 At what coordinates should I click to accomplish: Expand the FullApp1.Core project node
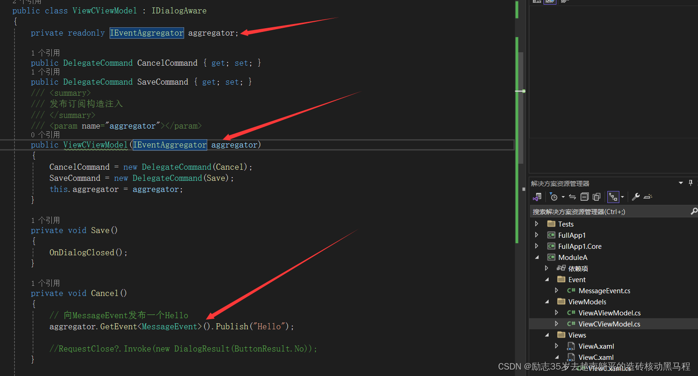537,246
